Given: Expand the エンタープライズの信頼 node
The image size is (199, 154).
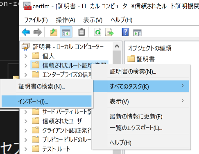Looking at the screenshot, I should pos(26,75).
